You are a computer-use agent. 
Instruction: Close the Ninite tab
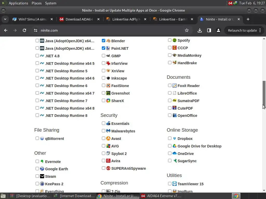click(x=239, y=19)
